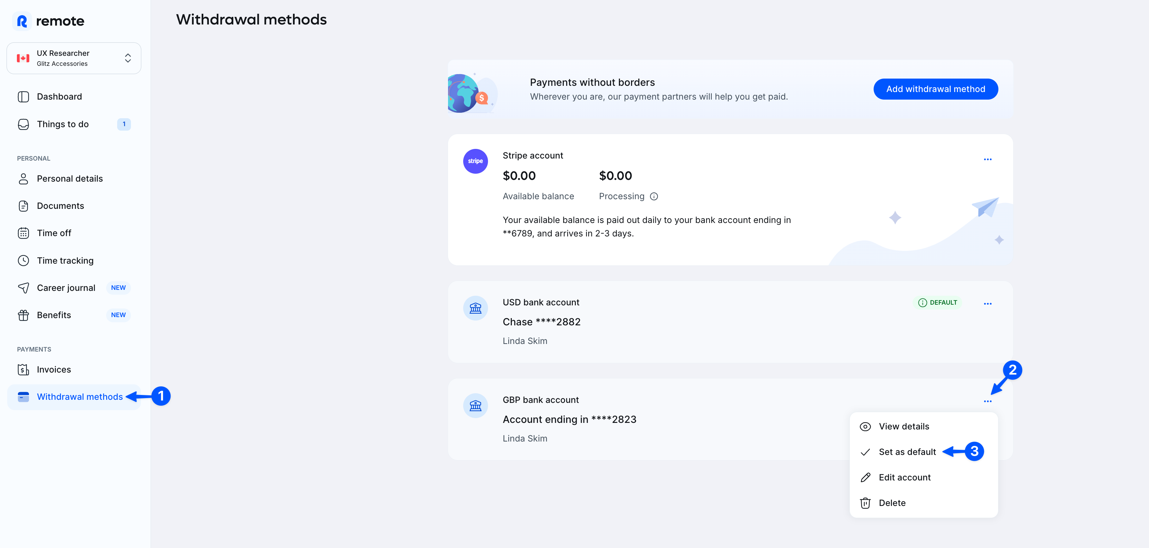Click the Time tracking clock icon
Viewport: 1149px width, 548px height.
coord(23,261)
